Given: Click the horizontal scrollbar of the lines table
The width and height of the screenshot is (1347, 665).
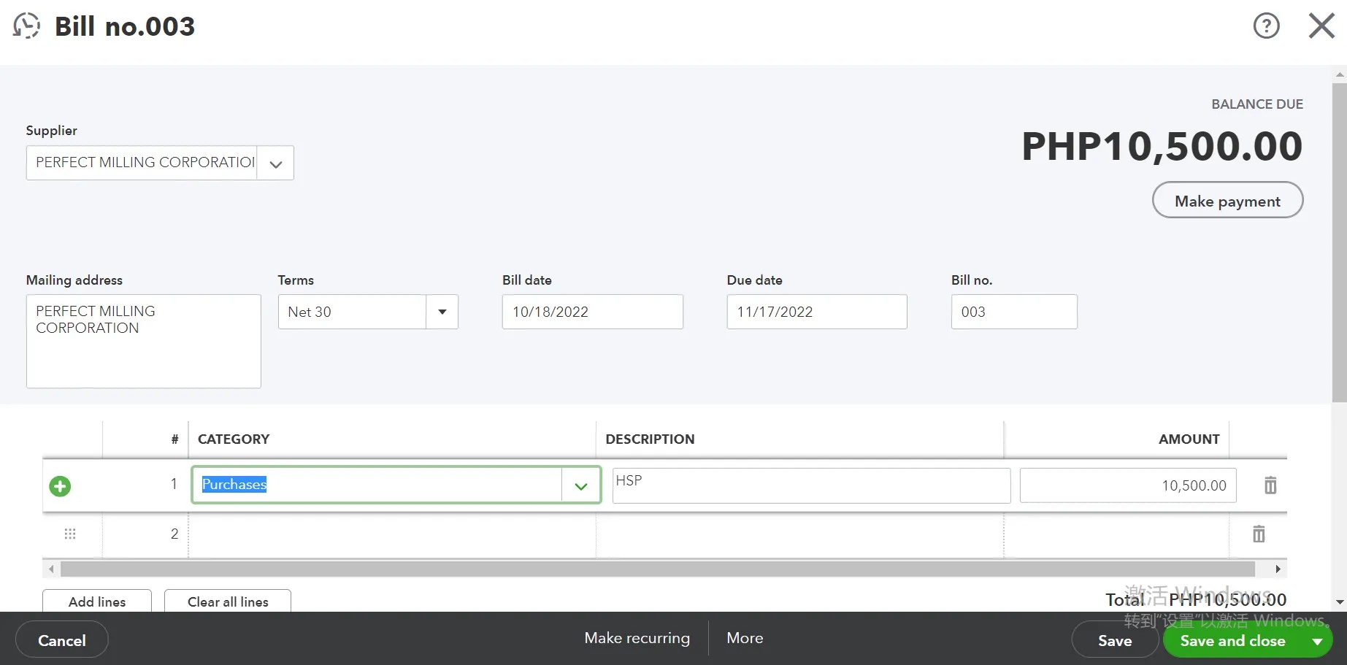Looking at the screenshot, I should tap(657, 569).
